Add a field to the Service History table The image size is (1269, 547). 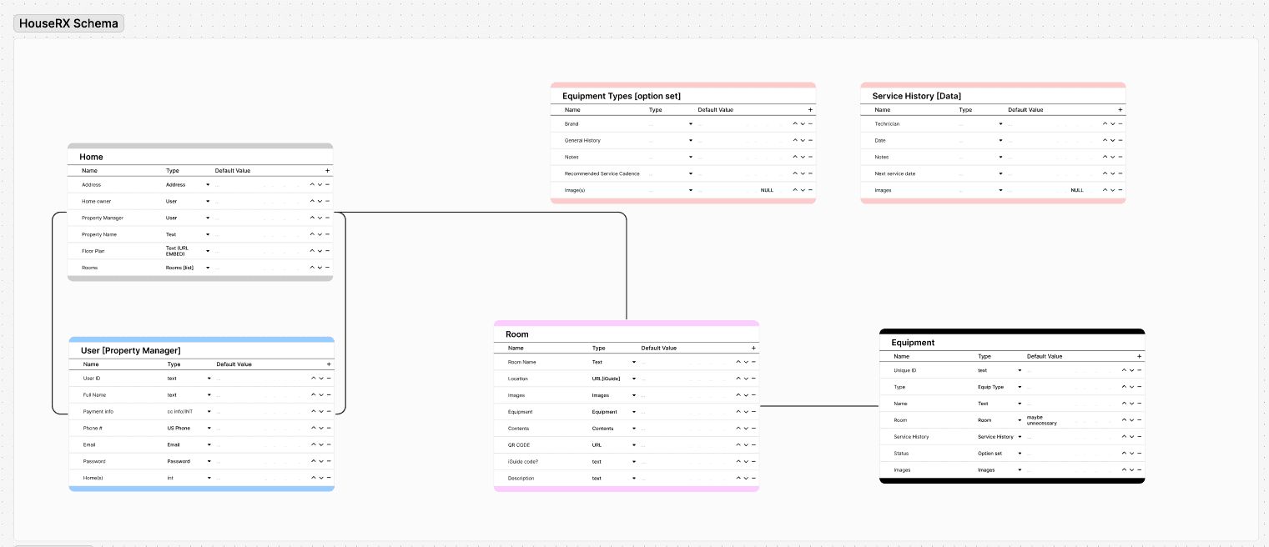1121,109
